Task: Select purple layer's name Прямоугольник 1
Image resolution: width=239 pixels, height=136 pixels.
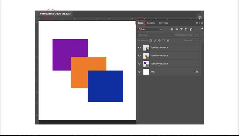Action: 159,64
